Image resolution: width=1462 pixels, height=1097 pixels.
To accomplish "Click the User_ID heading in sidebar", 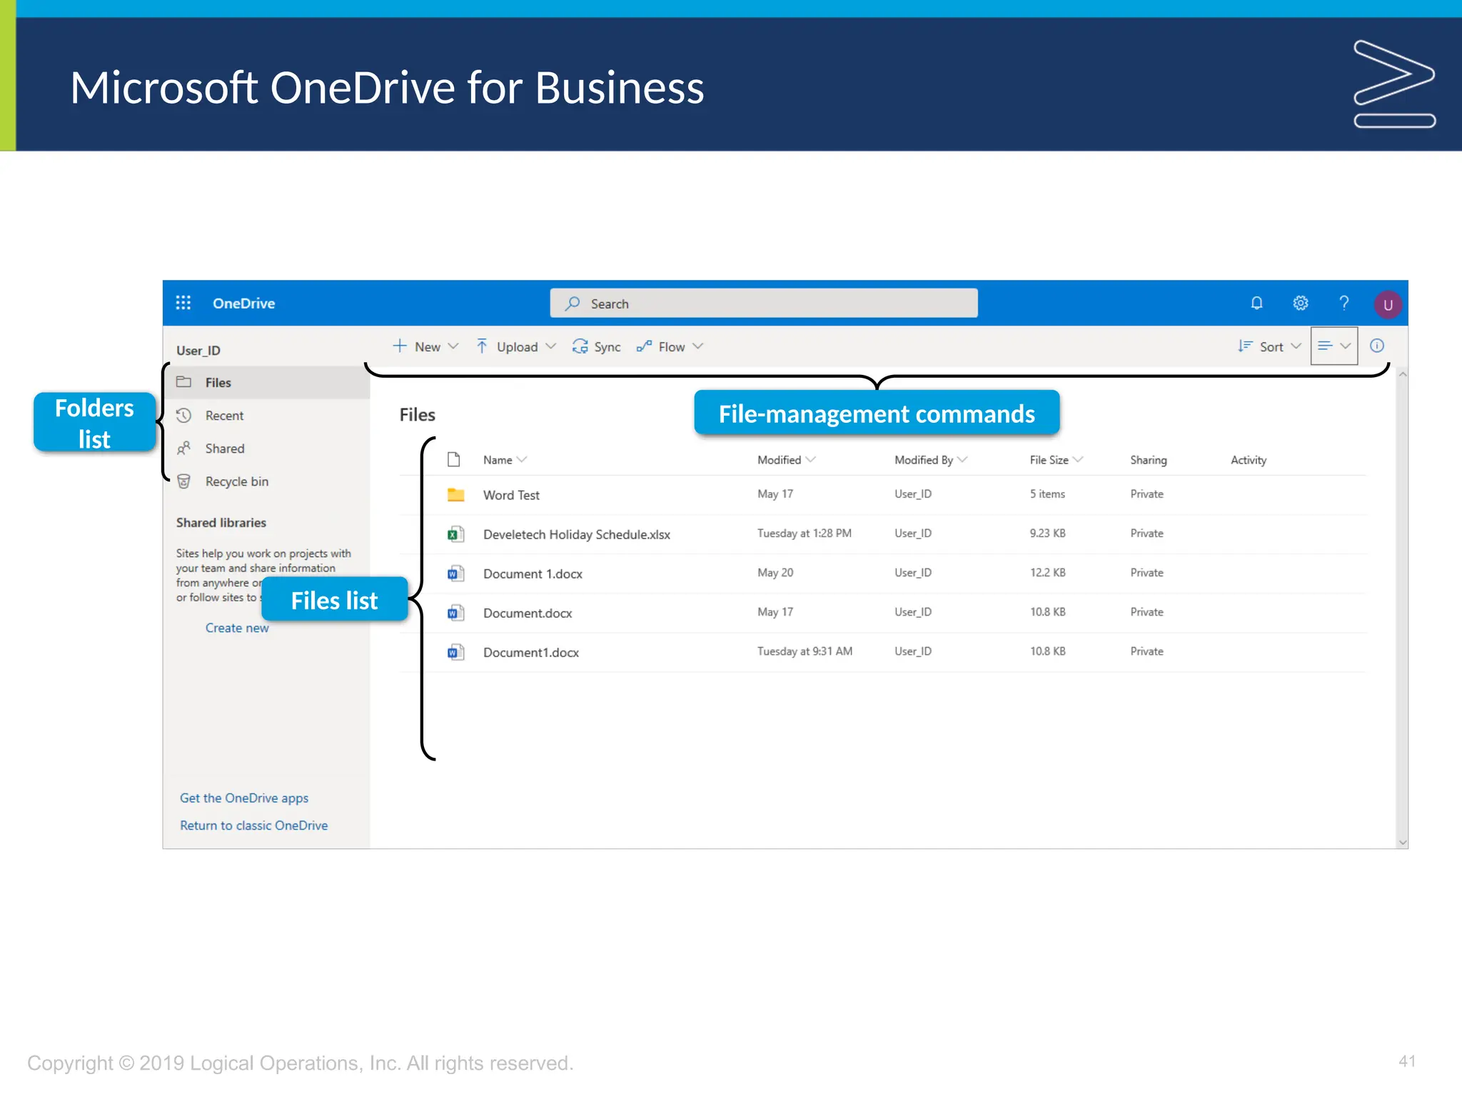I will click(198, 350).
